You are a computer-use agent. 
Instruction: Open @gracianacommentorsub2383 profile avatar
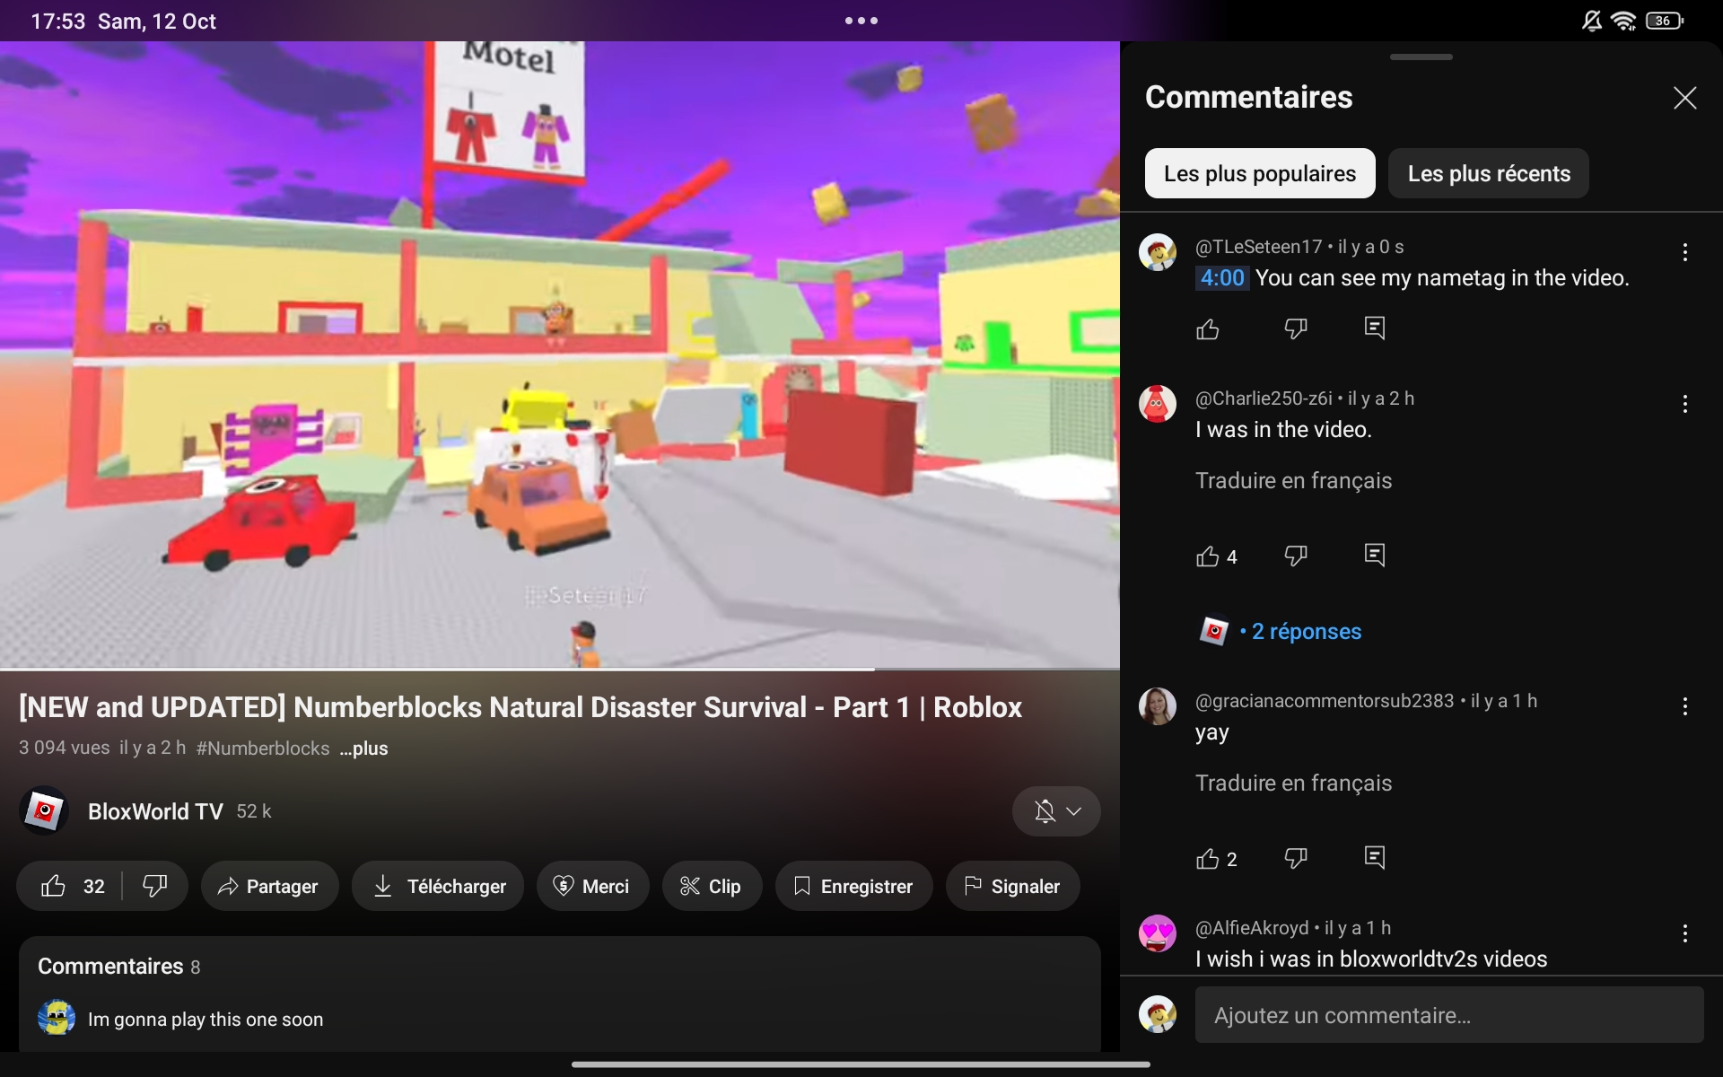point(1158,706)
